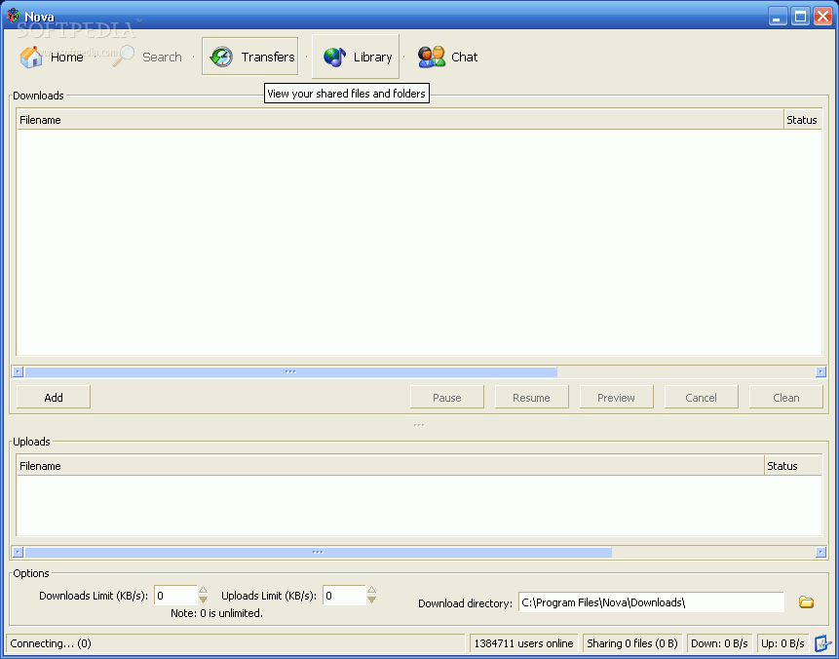Image resolution: width=839 pixels, height=659 pixels.
Task: Open the Search tab label
Action: click(162, 57)
